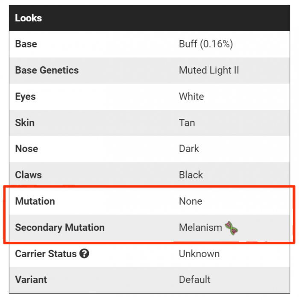The image size is (299, 300).
Task: Click the Looks table header
Action: (x=29, y=18)
